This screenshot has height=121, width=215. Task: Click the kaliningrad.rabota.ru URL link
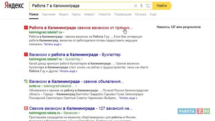[x=45, y=113]
